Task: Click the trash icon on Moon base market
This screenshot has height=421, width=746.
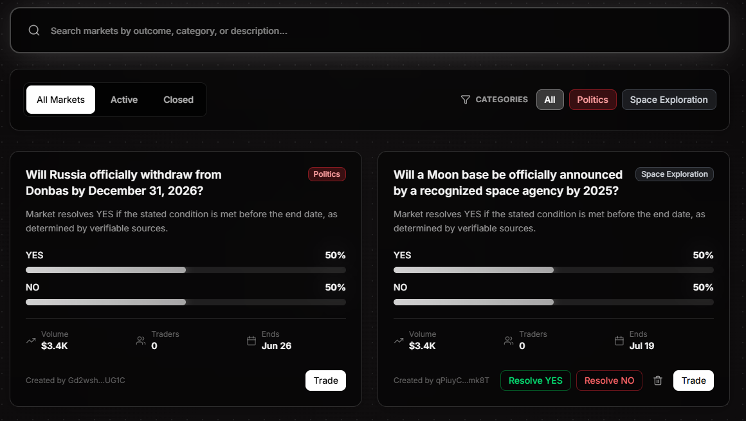Action: (x=658, y=381)
